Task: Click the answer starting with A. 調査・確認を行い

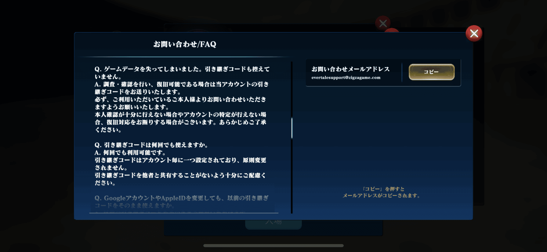Action: (182, 88)
